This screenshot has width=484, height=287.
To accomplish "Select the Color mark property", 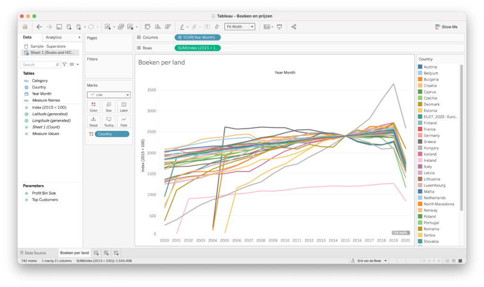I will pos(93,107).
